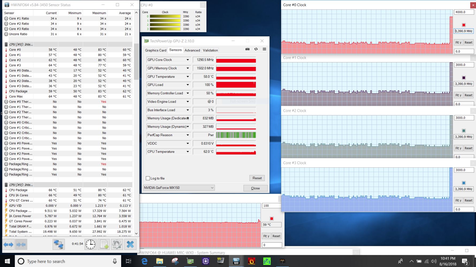Open GPU Core Clock sensor dropdown
The width and height of the screenshot is (476, 267).
point(188,60)
